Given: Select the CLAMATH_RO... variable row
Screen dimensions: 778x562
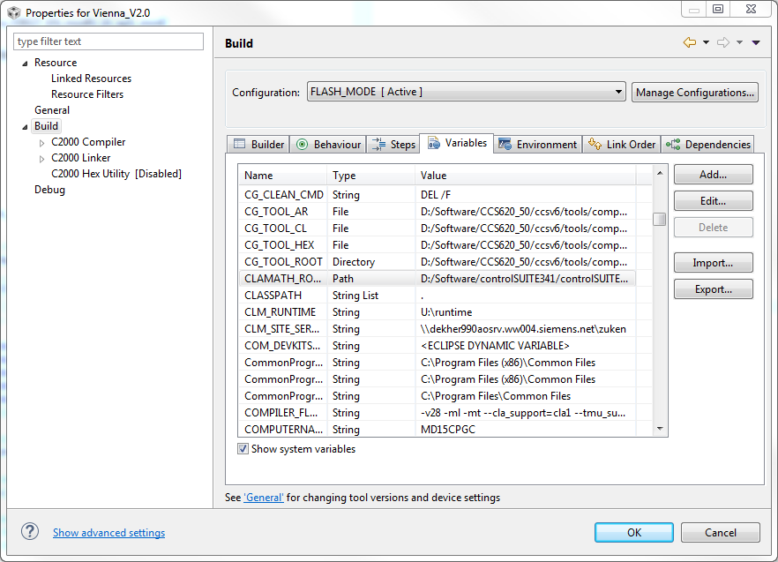Looking at the screenshot, I should [x=438, y=279].
